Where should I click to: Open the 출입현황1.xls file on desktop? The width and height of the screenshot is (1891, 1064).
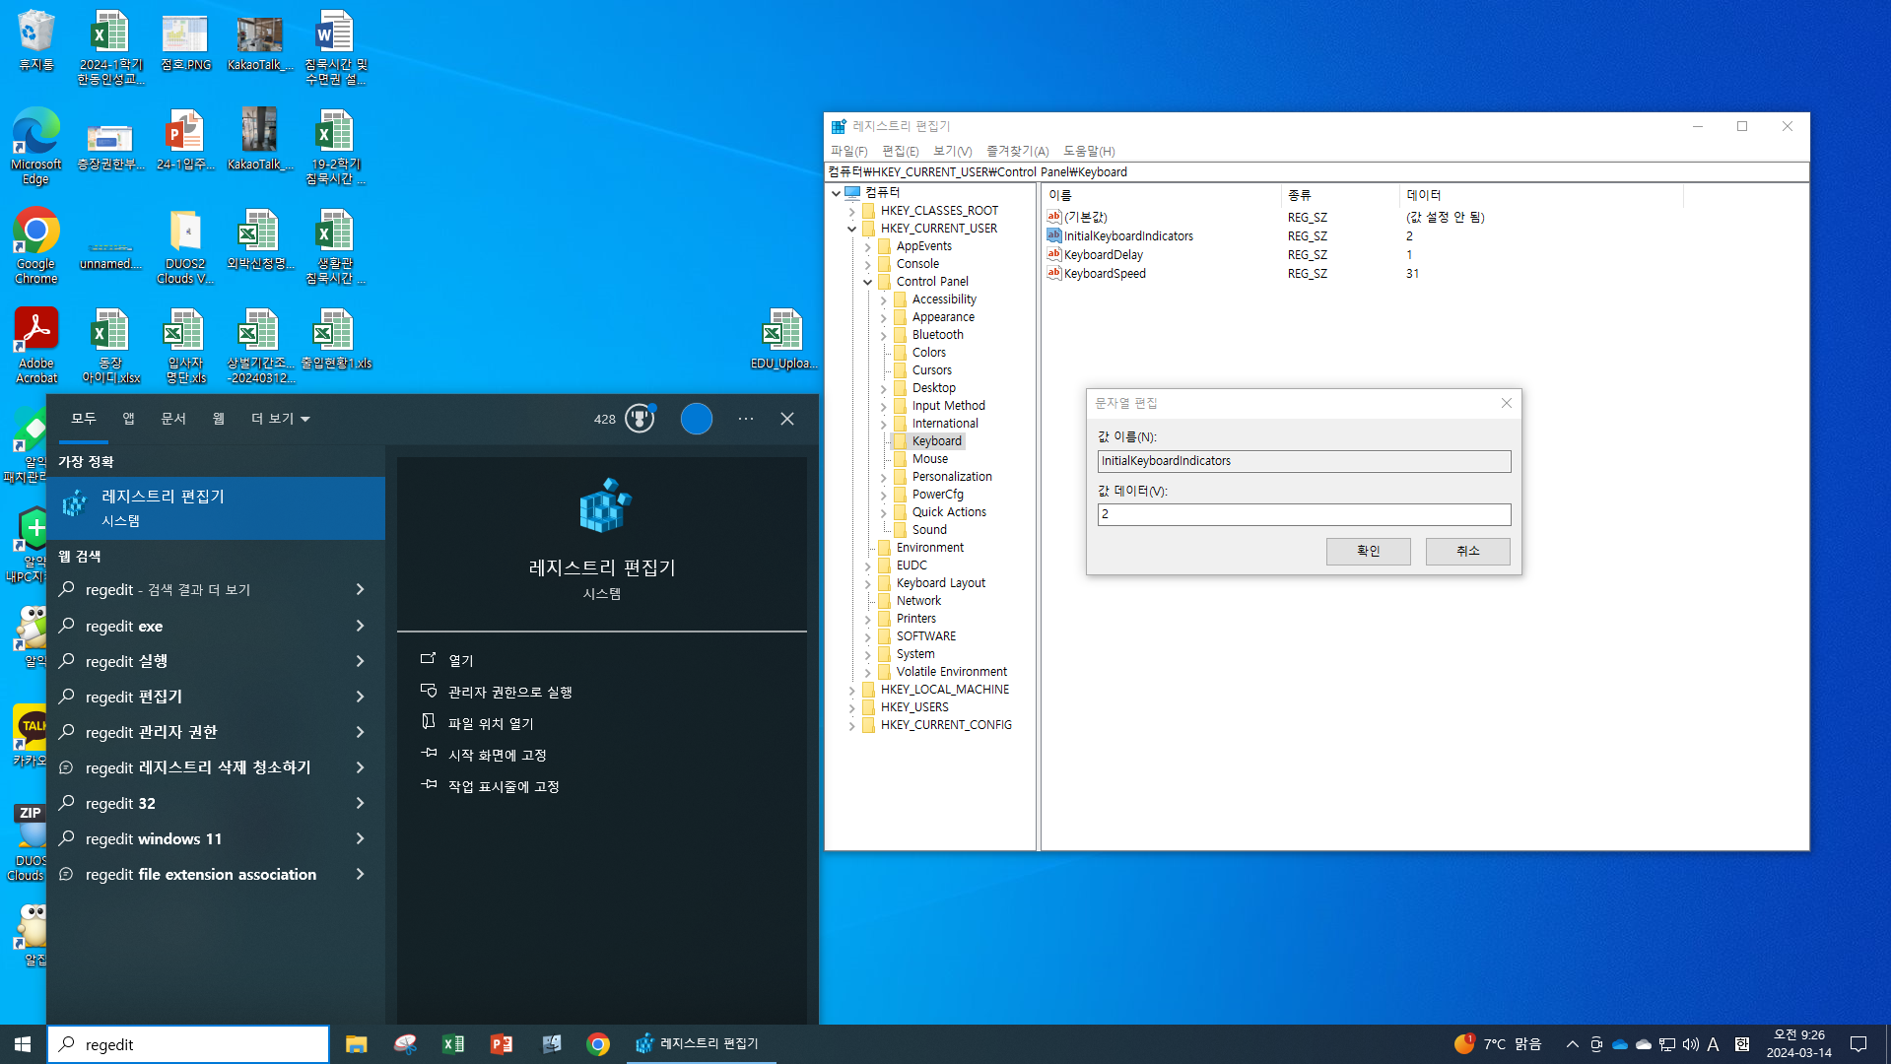[335, 338]
